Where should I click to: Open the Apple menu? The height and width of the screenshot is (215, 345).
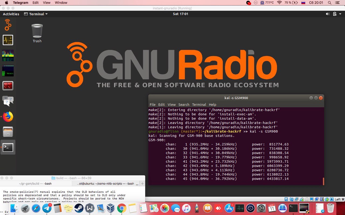point(6,3)
